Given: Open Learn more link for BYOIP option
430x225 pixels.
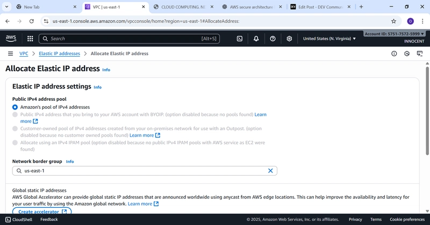Looking at the screenshot, I should coord(260,115).
